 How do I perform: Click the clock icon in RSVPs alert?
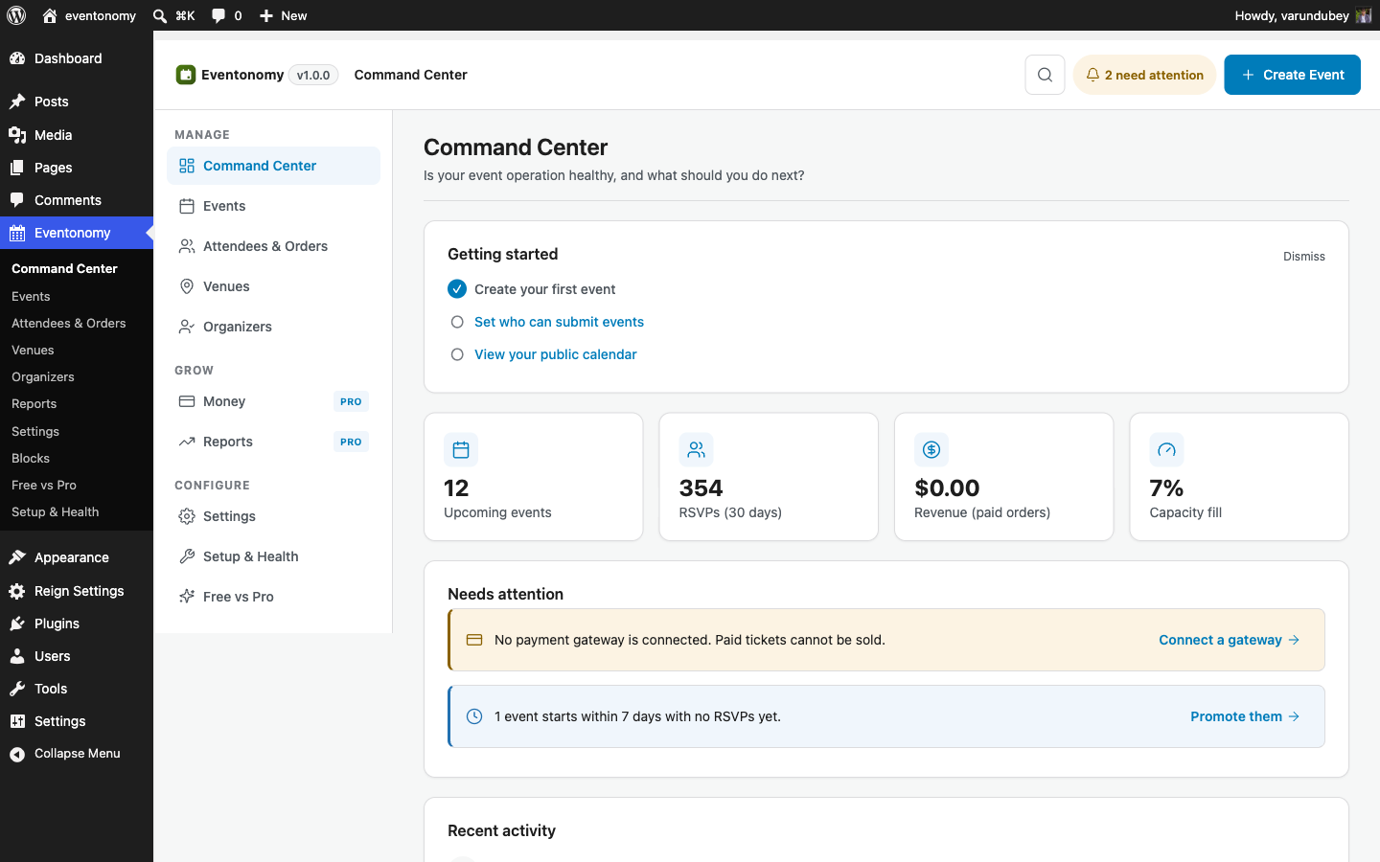coord(474,716)
